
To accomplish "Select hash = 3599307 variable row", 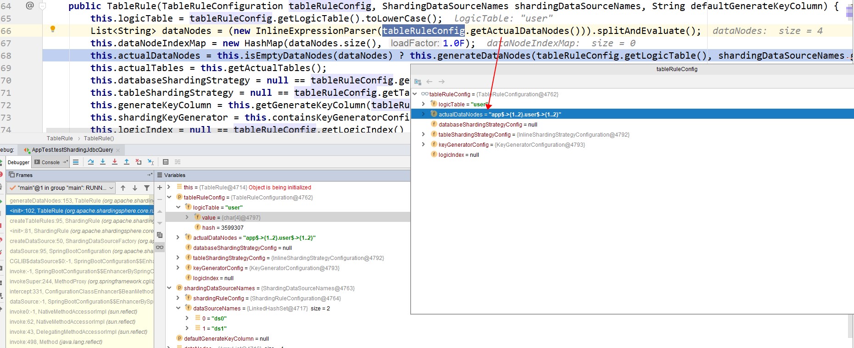I will 288,227.
